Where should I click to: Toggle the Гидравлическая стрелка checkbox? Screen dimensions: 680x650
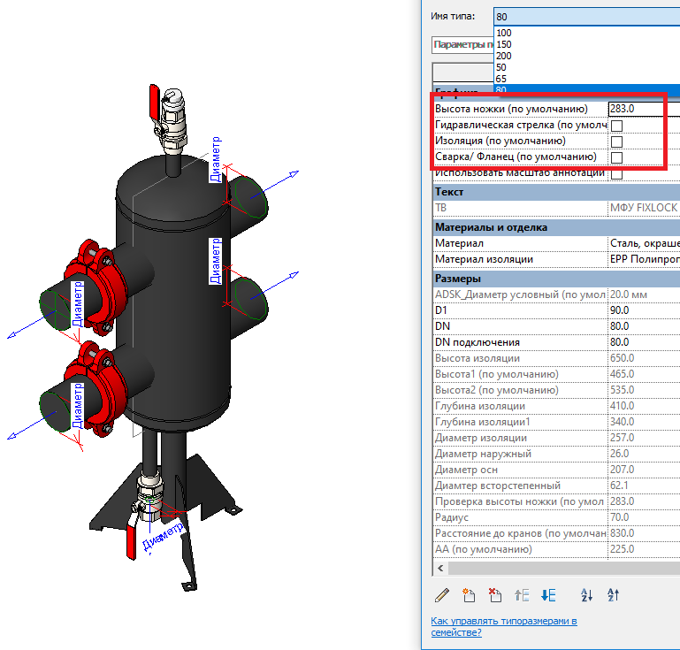click(617, 126)
